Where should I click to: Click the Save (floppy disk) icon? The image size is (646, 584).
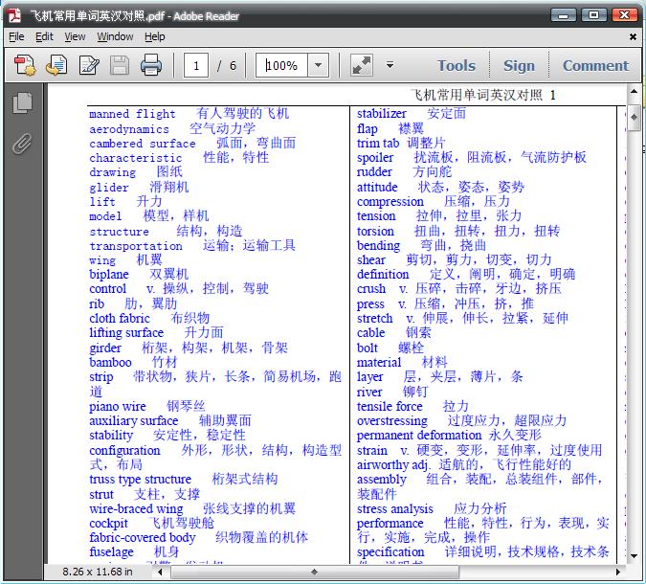pyautogui.click(x=120, y=65)
